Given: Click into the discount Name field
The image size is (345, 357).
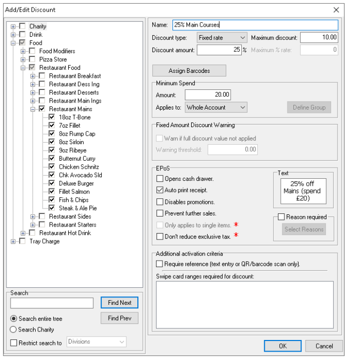Looking at the screenshot, I should (254, 25).
